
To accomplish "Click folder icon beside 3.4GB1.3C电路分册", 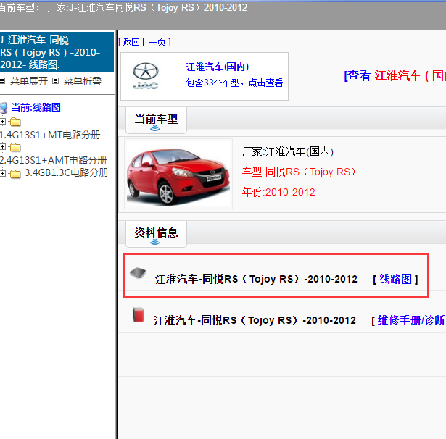I will coord(15,173).
